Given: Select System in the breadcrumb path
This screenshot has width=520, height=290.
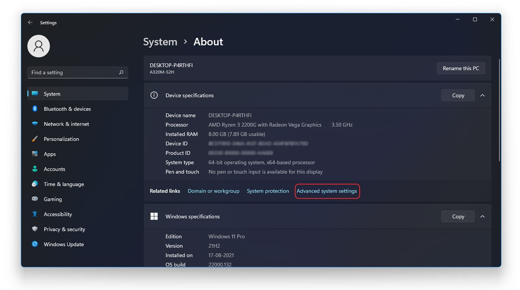Looking at the screenshot, I should click(x=160, y=42).
